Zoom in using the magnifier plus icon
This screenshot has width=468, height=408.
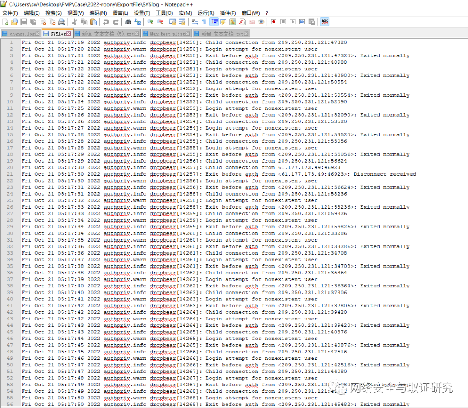point(150,22)
